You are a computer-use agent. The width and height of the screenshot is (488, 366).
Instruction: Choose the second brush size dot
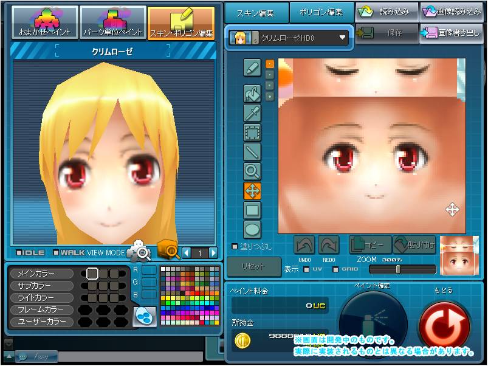[x=270, y=75]
